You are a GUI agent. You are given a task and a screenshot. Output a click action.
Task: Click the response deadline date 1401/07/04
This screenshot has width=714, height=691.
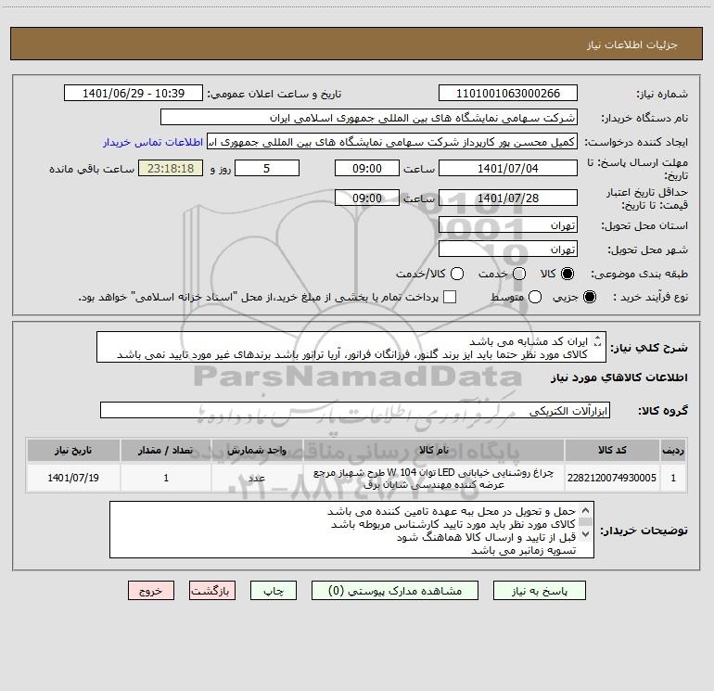point(508,169)
